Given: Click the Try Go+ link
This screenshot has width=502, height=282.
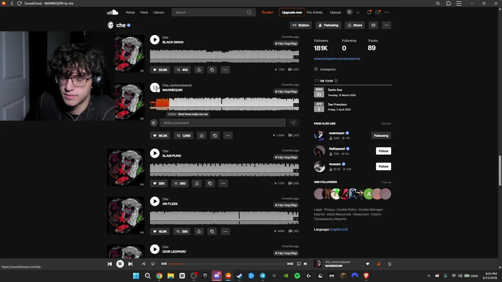Looking at the screenshot, I should [x=267, y=13].
